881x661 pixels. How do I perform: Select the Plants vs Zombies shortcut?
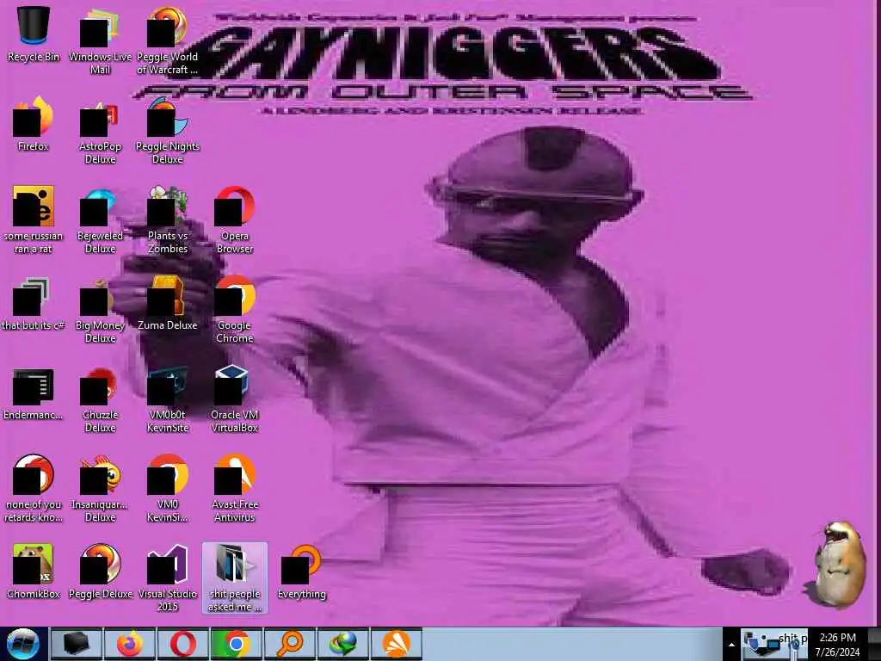point(168,219)
